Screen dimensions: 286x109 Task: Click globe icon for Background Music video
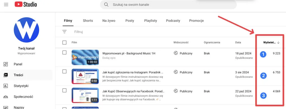coord(176,53)
